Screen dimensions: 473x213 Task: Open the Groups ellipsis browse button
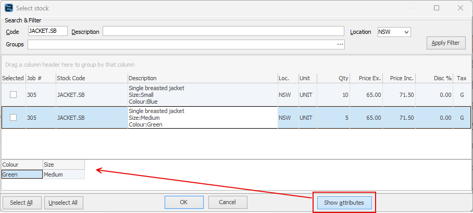340,45
